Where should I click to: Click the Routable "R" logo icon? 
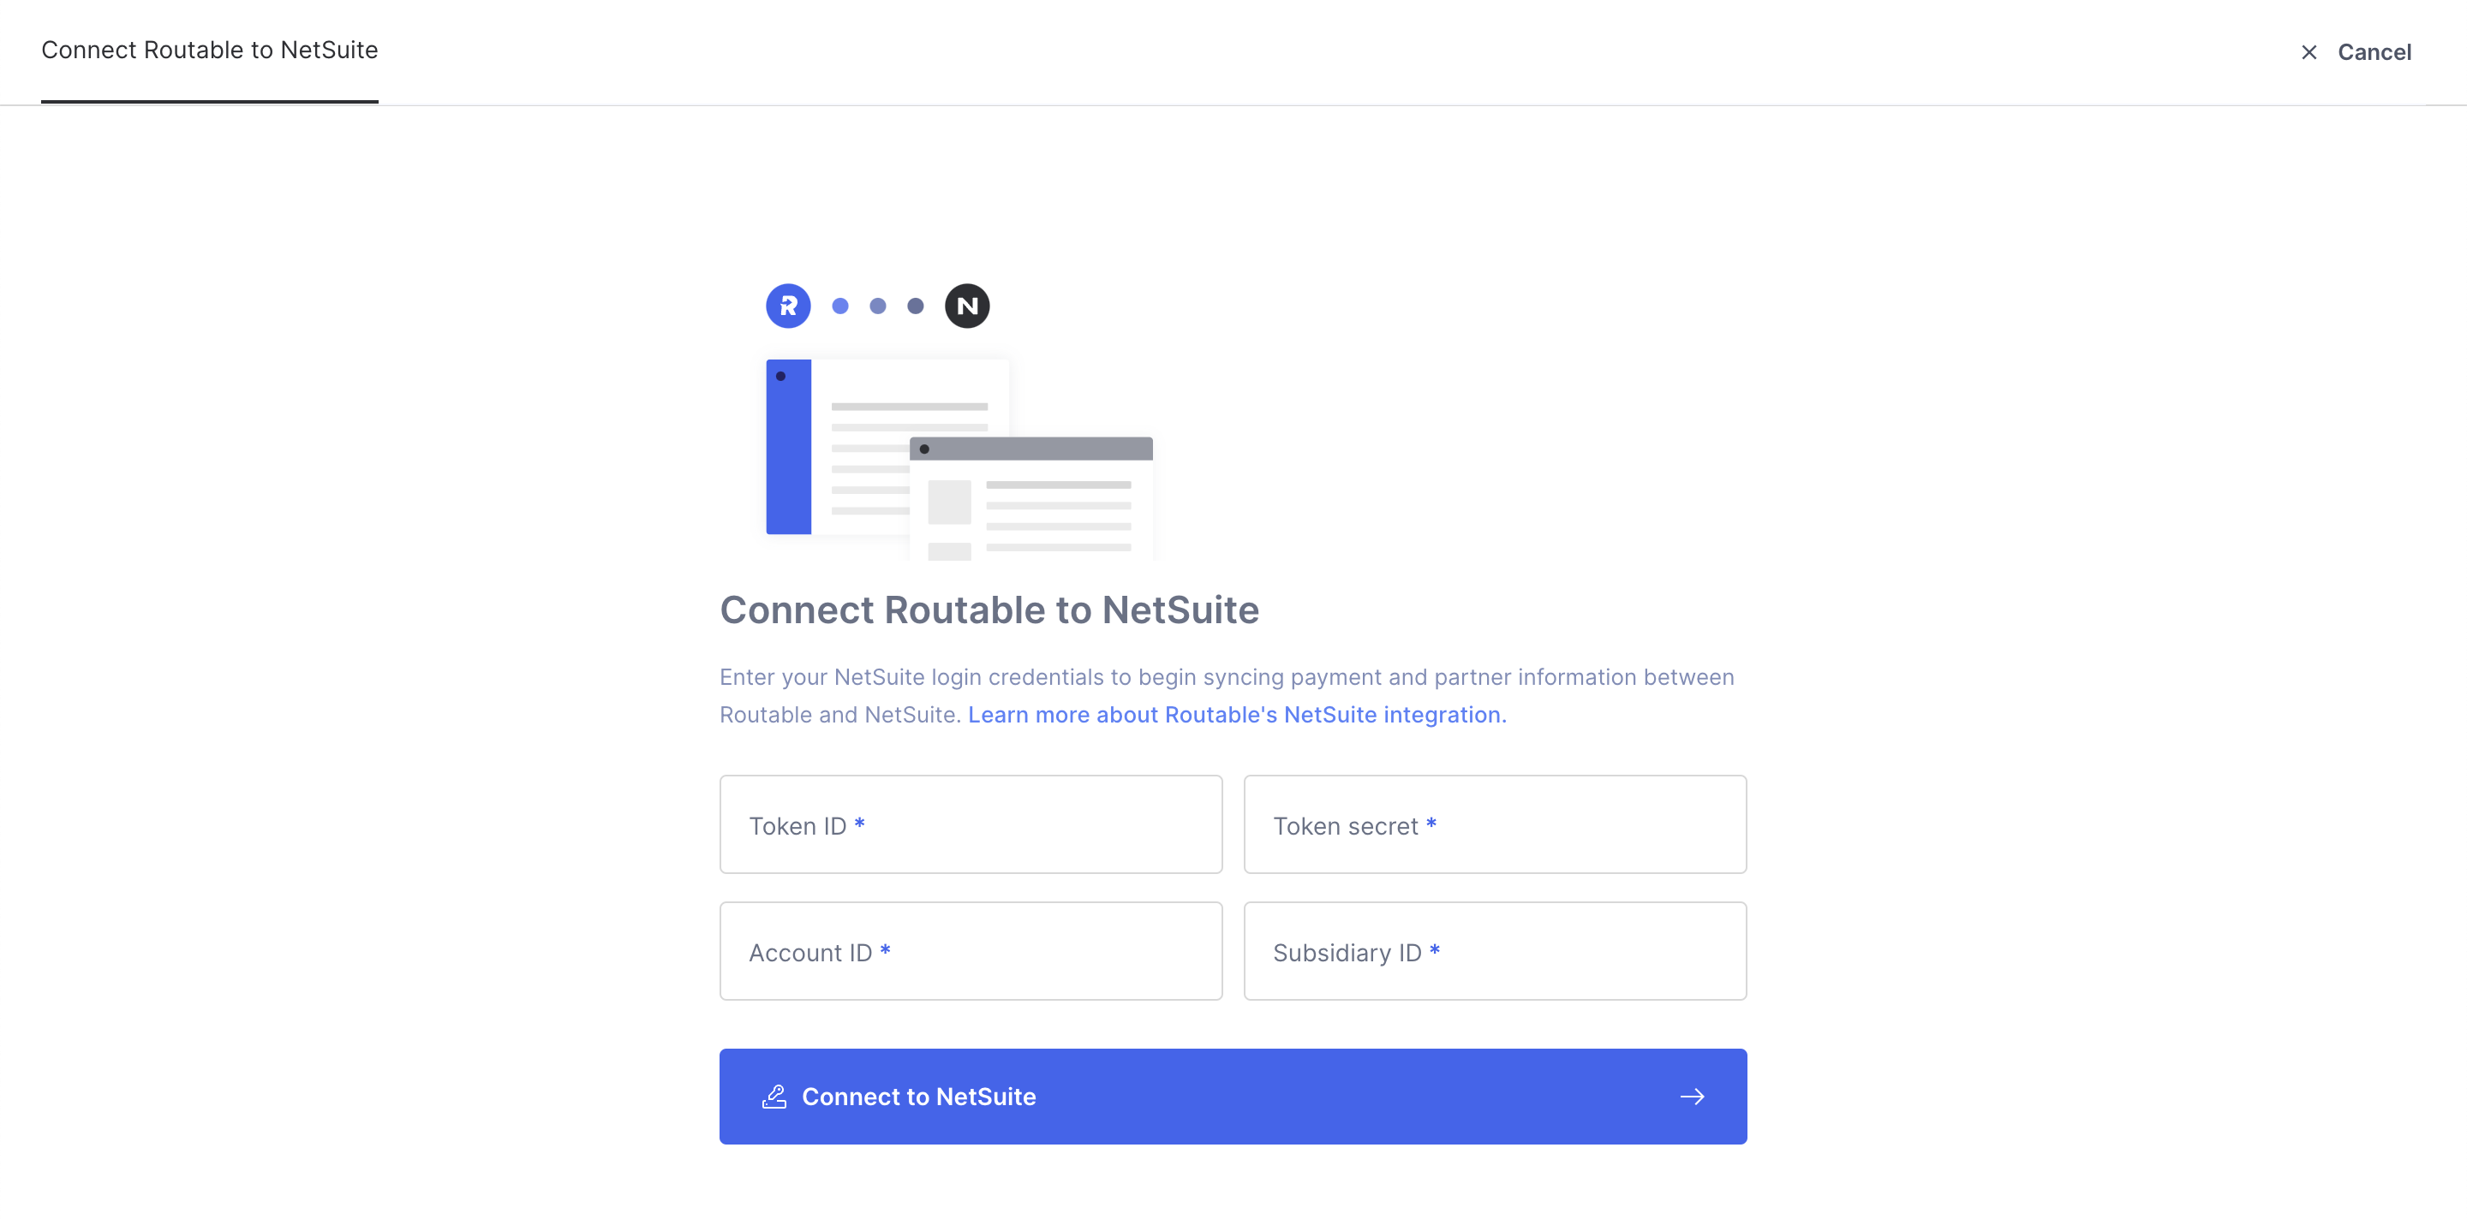pyautogui.click(x=787, y=306)
